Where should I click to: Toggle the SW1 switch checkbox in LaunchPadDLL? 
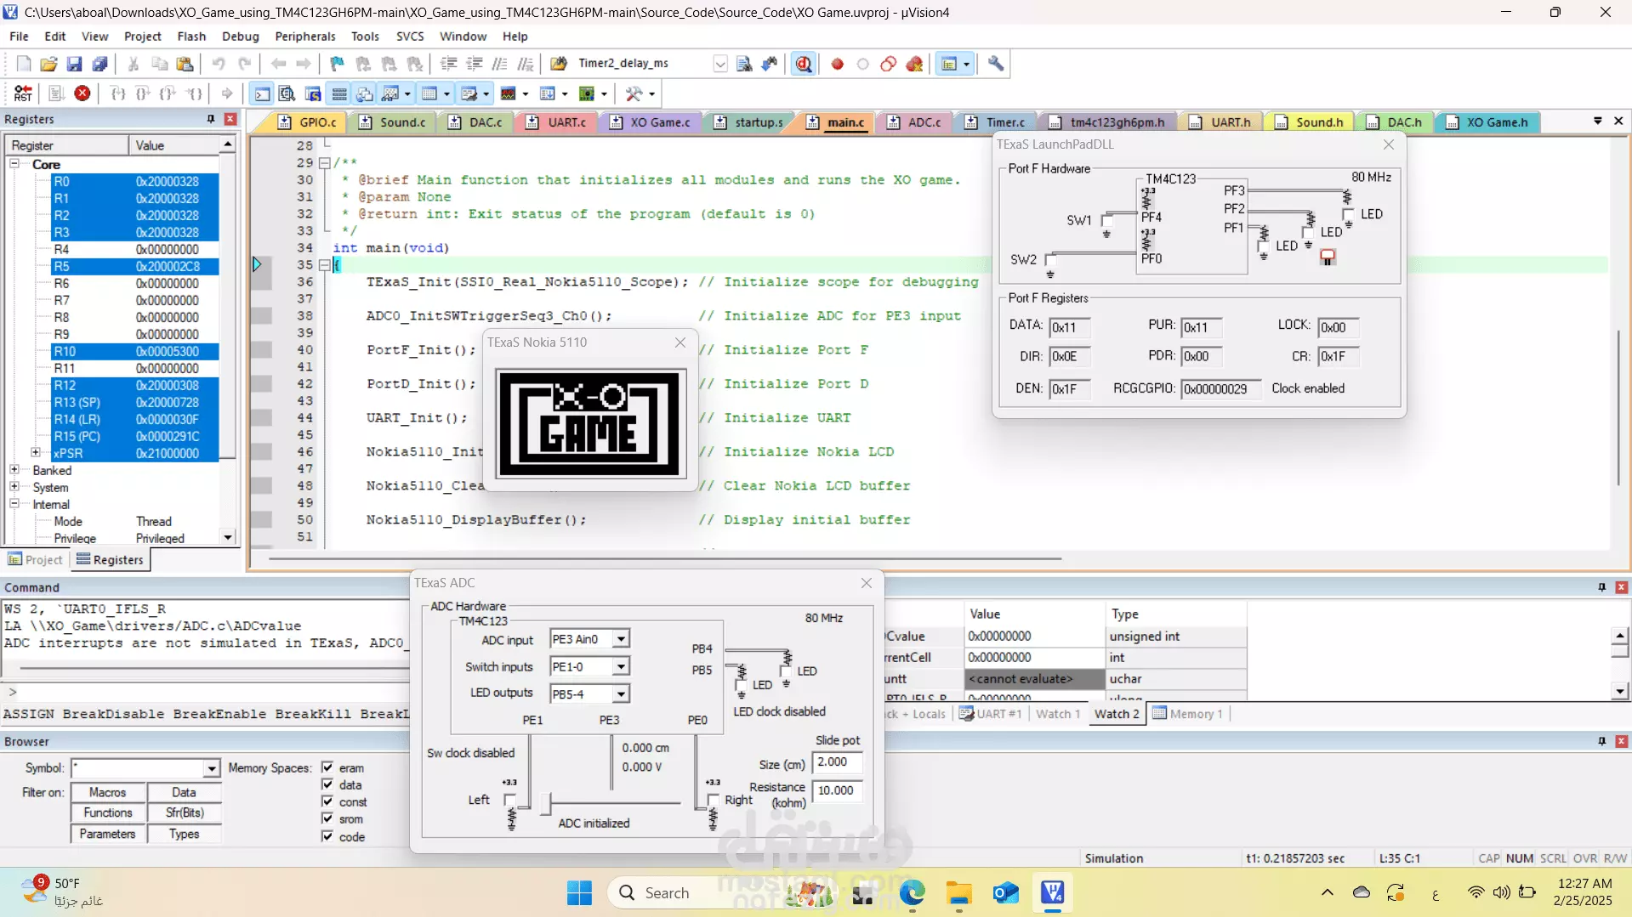coord(1106,221)
